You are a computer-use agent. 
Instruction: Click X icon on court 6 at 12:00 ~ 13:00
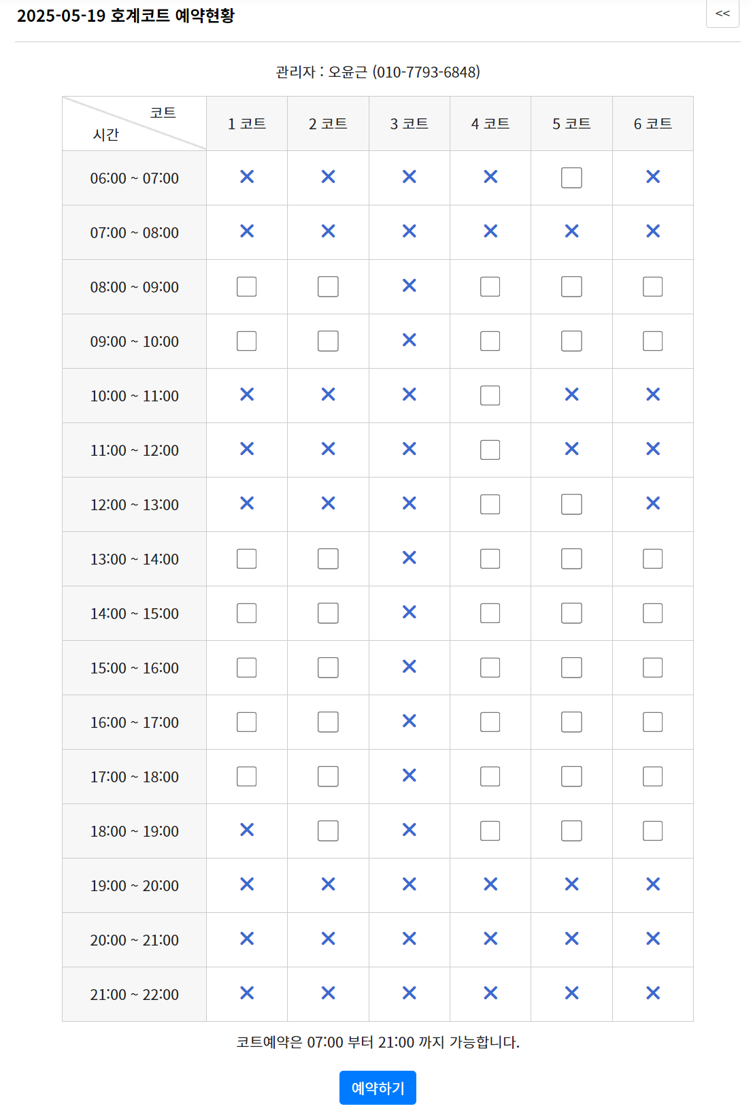tap(653, 503)
